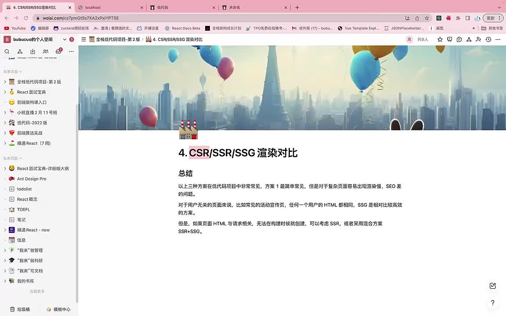The image size is (506, 316).
Task: Open 模板中心 template center
Action: click(x=58, y=309)
